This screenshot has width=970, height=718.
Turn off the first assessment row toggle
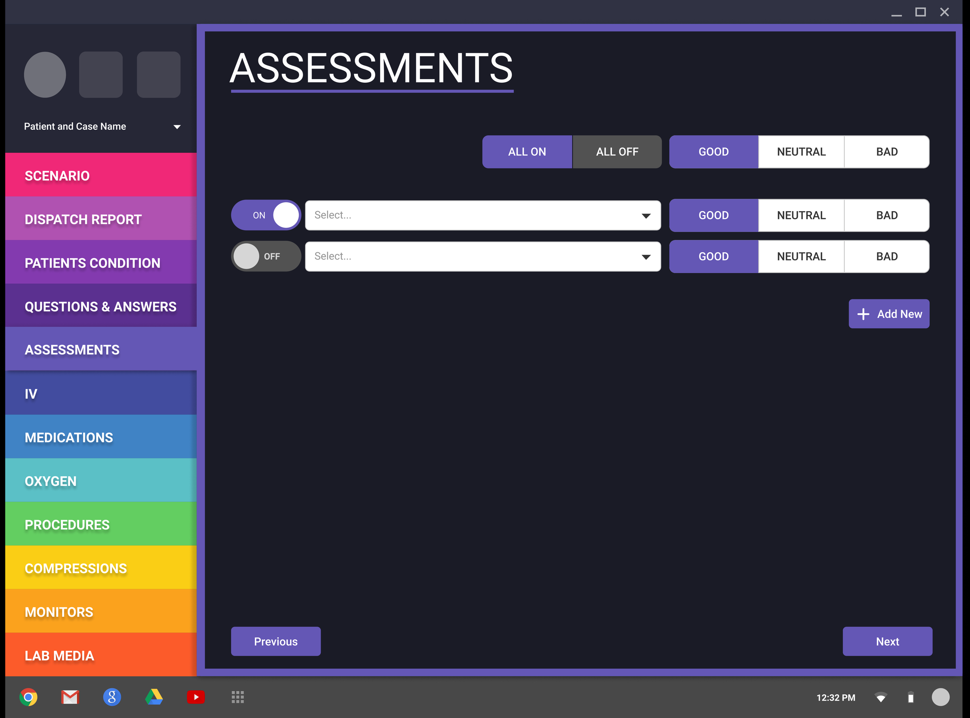[265, 215]
